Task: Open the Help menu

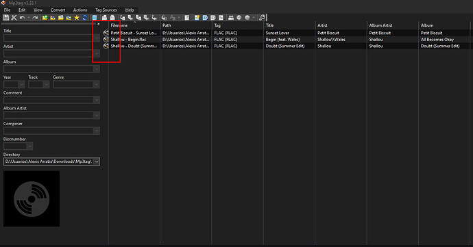Action: click(x=130, y=10)
